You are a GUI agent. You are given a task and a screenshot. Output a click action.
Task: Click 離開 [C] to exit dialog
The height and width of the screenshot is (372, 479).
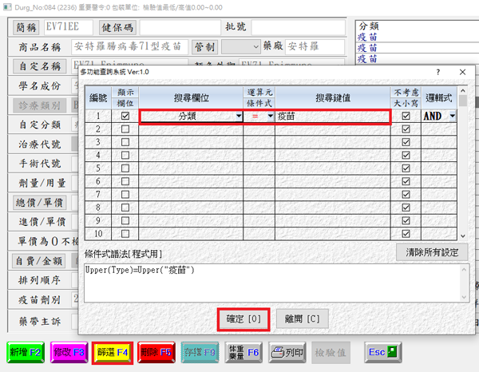point(302,319)
